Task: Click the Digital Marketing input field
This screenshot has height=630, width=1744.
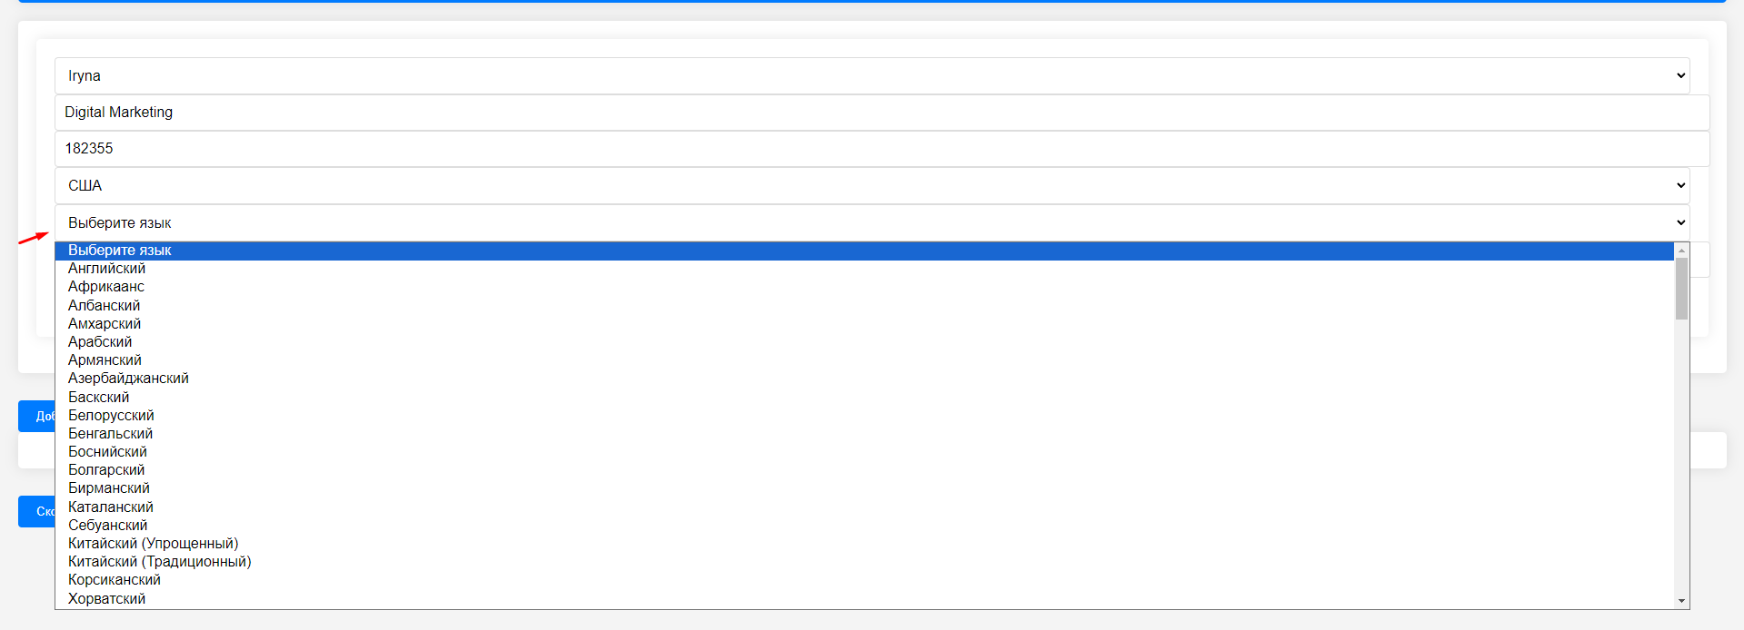Action: click(x=882, y=113)
